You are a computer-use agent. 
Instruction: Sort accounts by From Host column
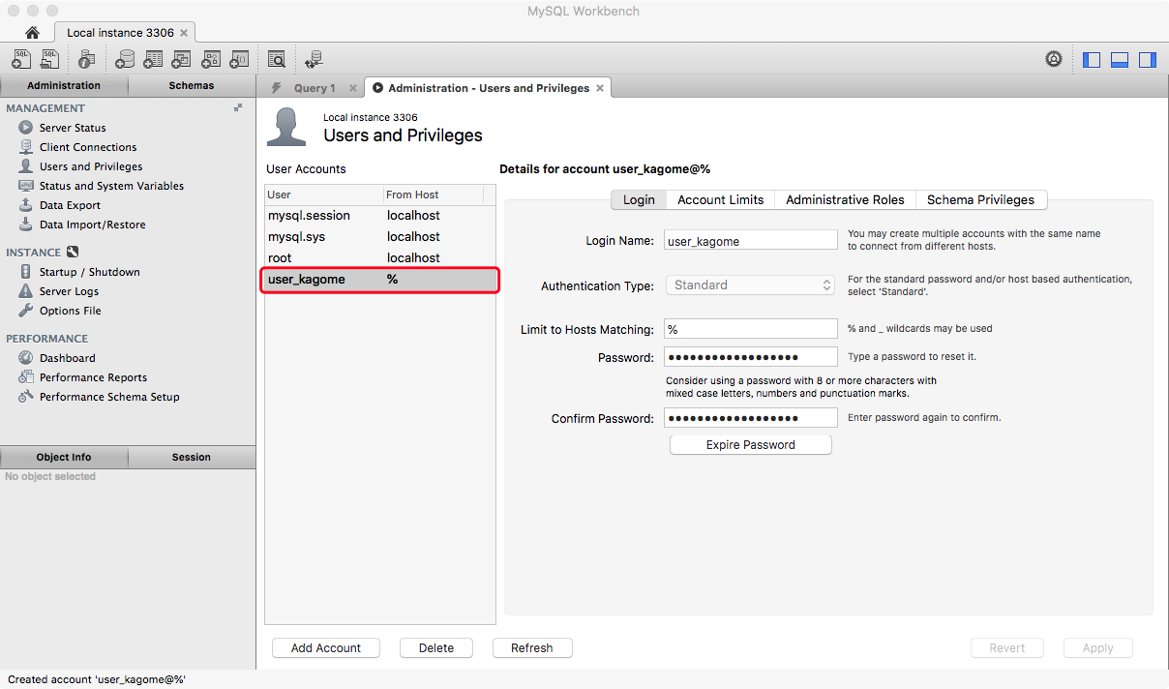pyautogui.click(x=434, y=195)
